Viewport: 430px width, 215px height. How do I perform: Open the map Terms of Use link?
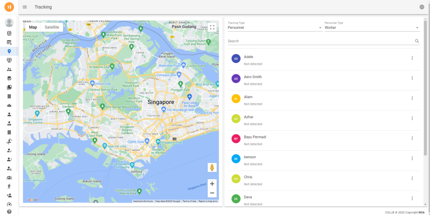189,201
